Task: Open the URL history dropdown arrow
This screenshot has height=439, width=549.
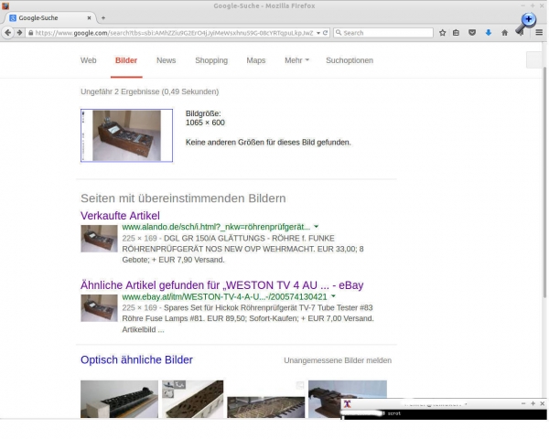Action: (318, 33)
